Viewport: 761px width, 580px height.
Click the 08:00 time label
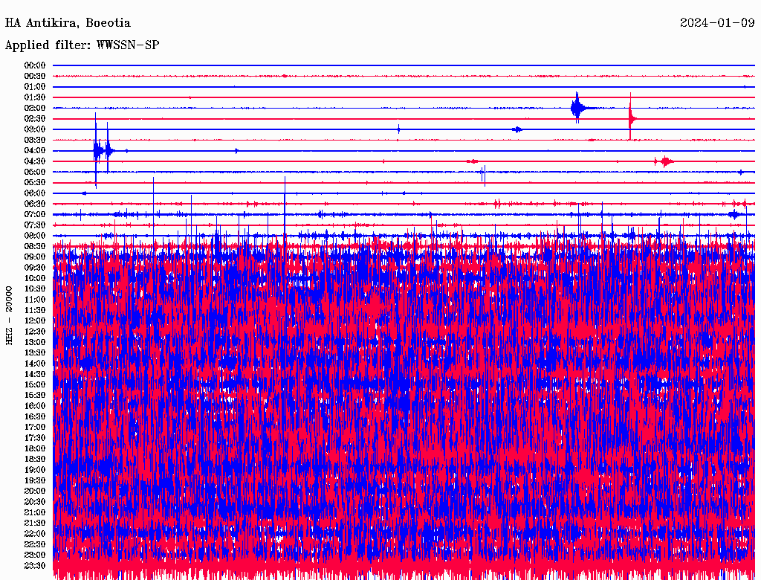pos(35,236)
